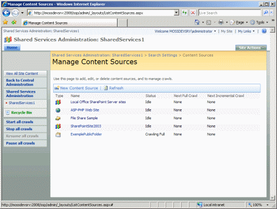Click the browser Home icon

click(x=197, y=22)
